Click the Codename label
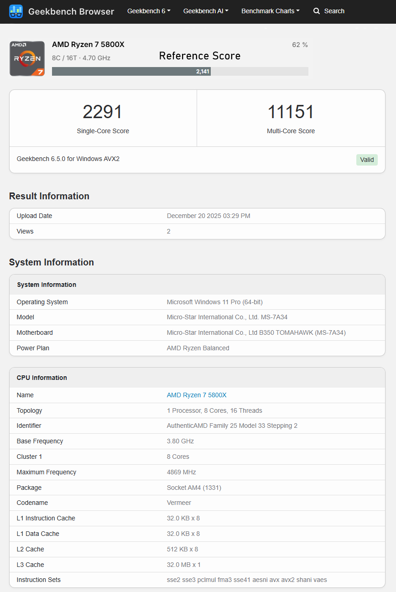 [x=32, y=503]
